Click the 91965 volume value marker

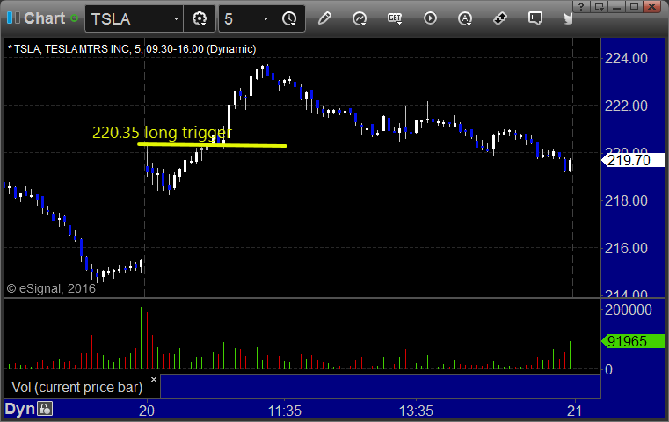tap(633, 341)
